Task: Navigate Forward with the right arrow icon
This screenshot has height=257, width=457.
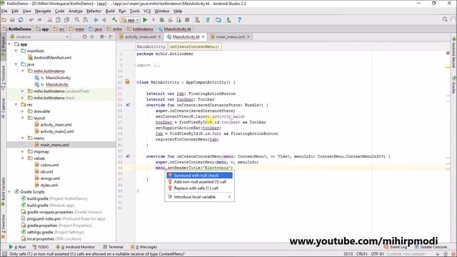Action: [104, 20]
